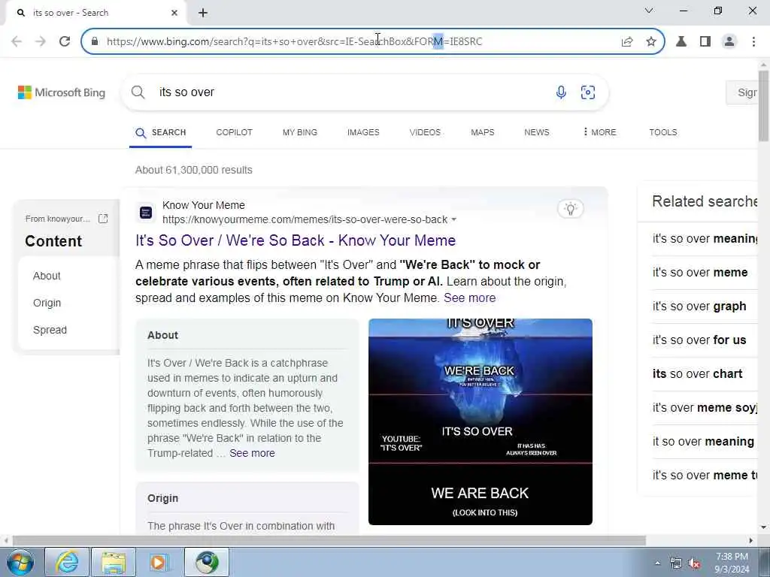Search related 'it's so over meme'
Screen dimensions: 770x577
[700, 272]
